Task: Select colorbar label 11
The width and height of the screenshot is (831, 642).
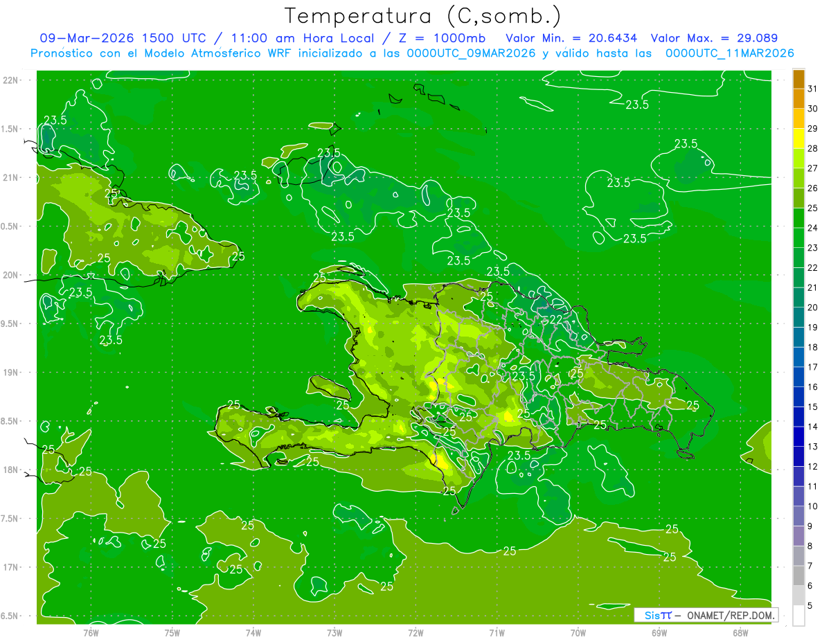Action: (x=813, y=486)
